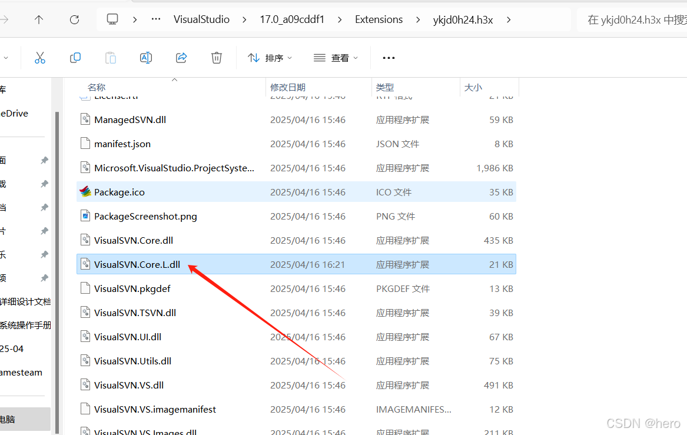
Task: Select the file Microsoft.VisualStudio.ProjectSyste...
Action: point(174,168)
